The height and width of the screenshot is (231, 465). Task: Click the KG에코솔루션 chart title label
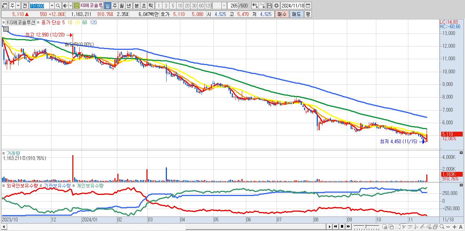pos(20,22)
